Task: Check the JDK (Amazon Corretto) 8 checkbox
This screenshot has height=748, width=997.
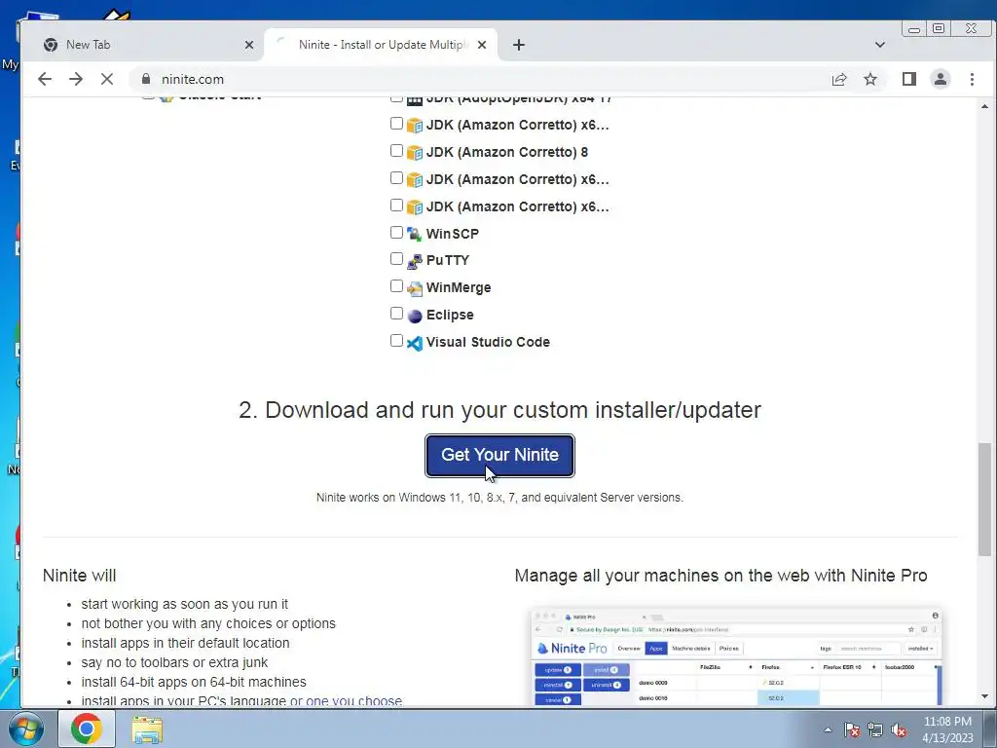Action: (397, 151)
